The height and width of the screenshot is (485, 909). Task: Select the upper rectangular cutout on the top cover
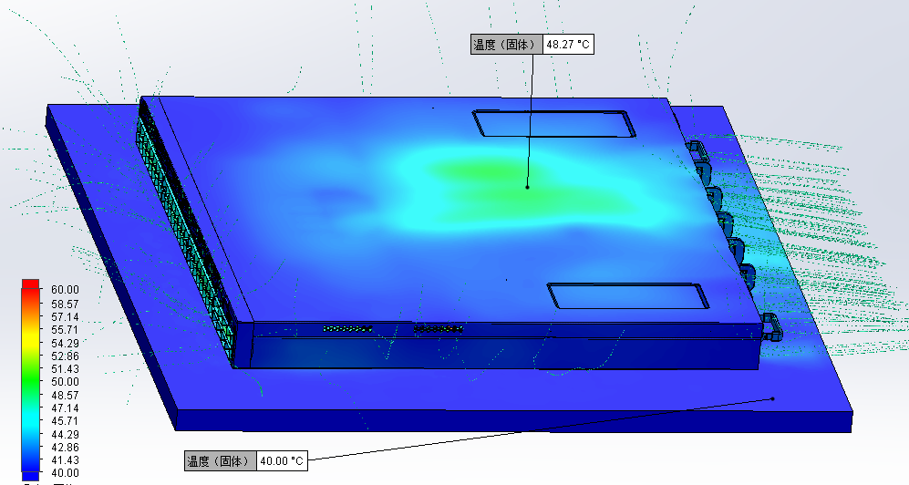tap(553, 123)
